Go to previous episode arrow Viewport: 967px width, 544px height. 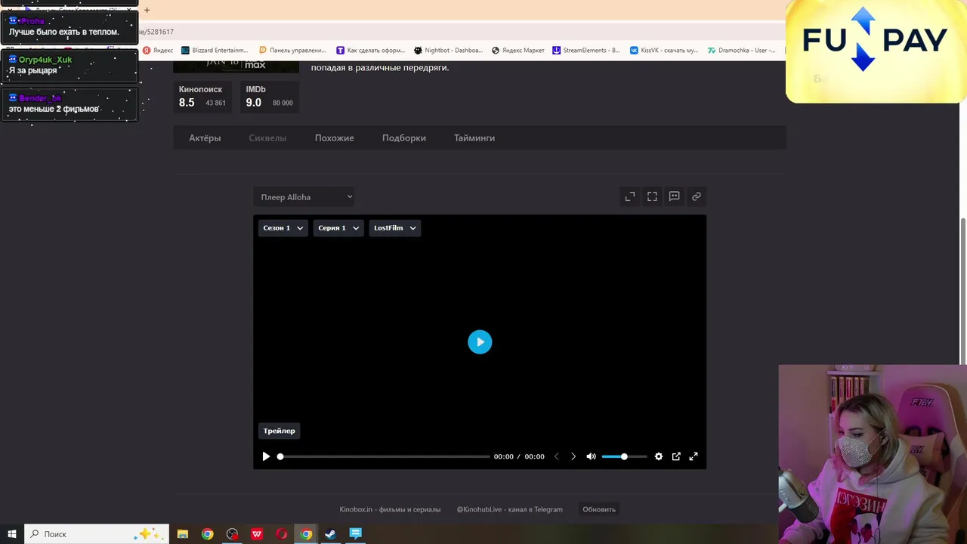click(557, 456)
